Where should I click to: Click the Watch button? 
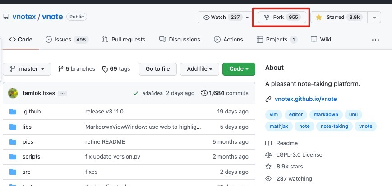tap(222, 17)
